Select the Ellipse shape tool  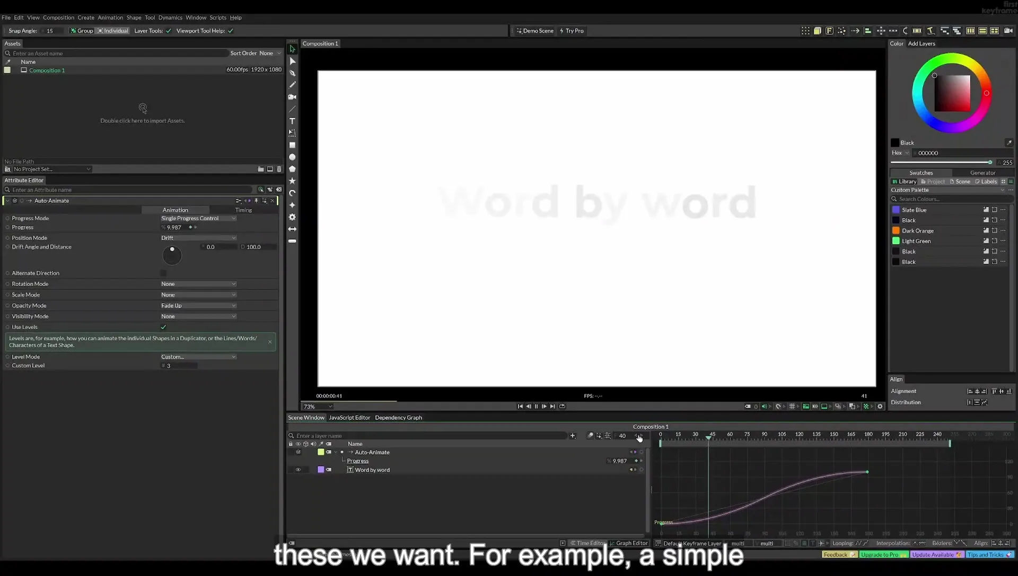292,157
